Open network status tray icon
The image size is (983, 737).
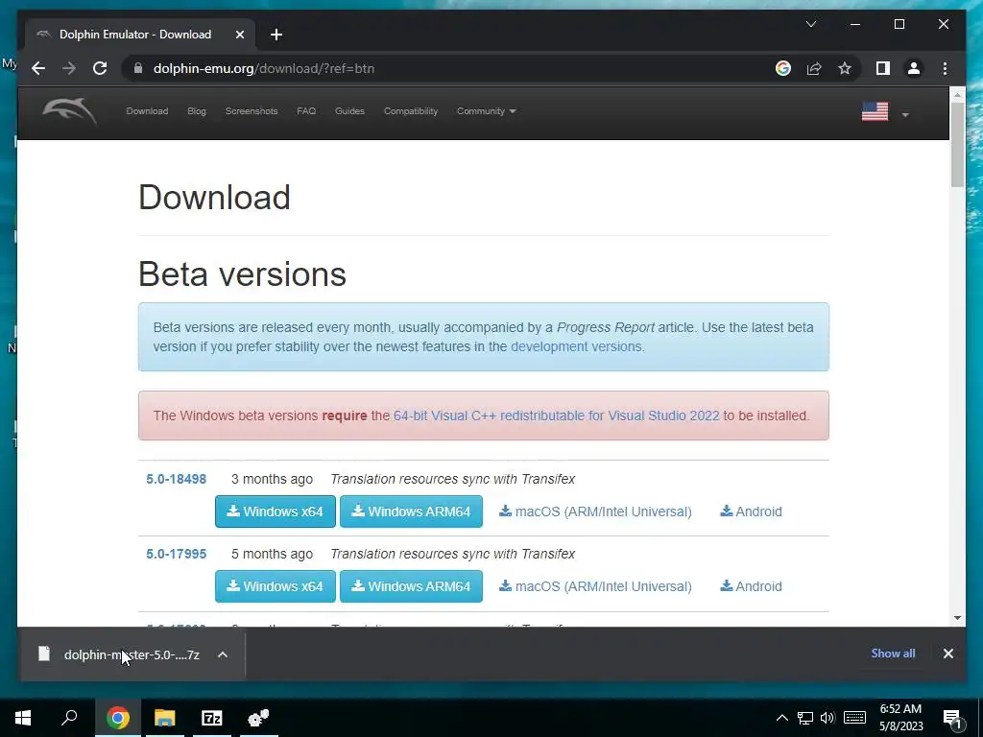click(805, 718)
